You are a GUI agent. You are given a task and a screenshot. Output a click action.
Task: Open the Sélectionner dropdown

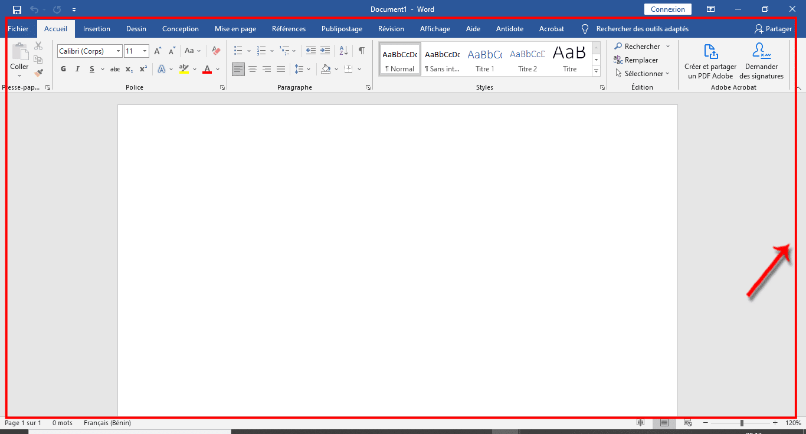tap(642, 74)
